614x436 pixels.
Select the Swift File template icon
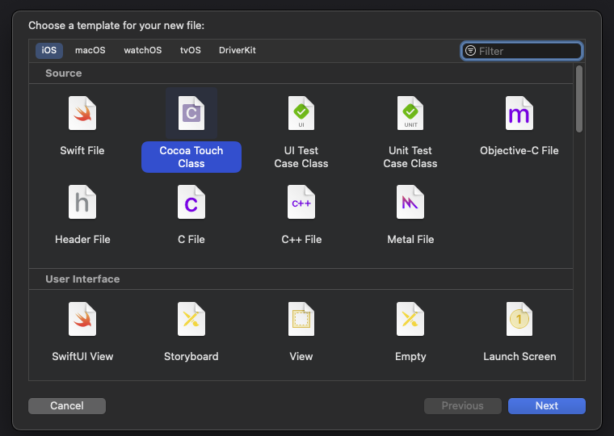[x=82, y=113]
